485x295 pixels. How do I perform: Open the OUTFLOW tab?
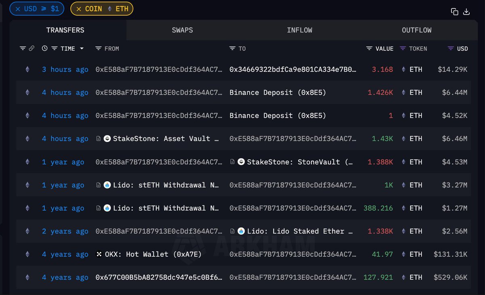(x=417, y=30)
